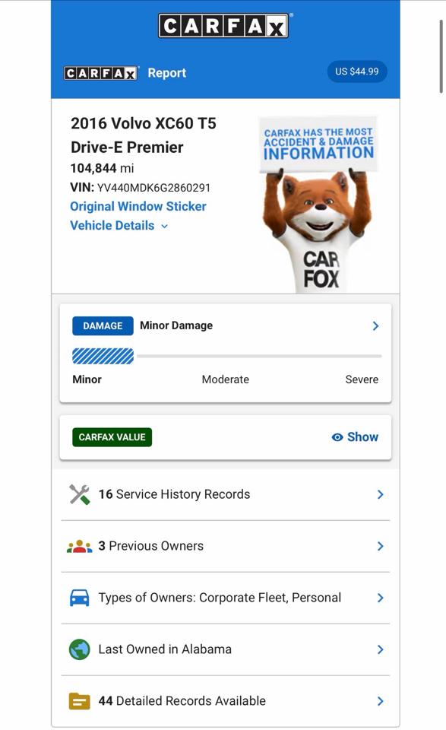Click the wrench and screwdriver service icon
Viewport: 446px width, 730px height.
coord(80,494)
